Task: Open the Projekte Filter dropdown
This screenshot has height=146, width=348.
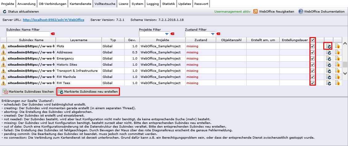Action: pos(167,34)
